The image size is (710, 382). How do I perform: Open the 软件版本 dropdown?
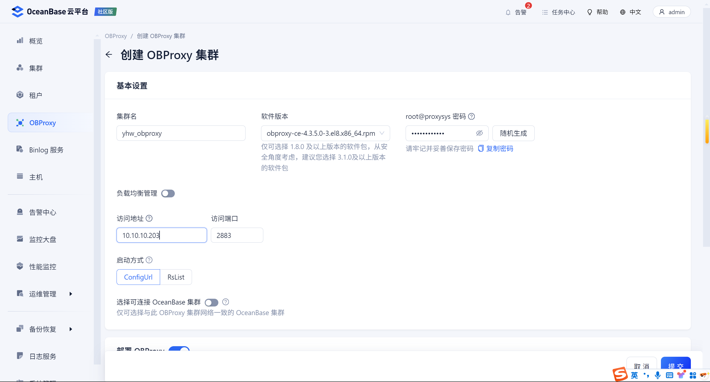tap(325, 133)
